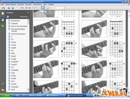Open the find options dropdown arrow
Image resolution: width=130 pixels, height=99 pixels.
click(x=64, y=8)
